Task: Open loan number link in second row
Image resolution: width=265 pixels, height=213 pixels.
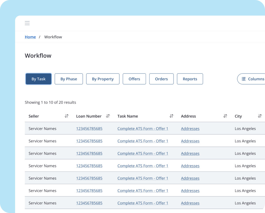Action: [89, 141]
